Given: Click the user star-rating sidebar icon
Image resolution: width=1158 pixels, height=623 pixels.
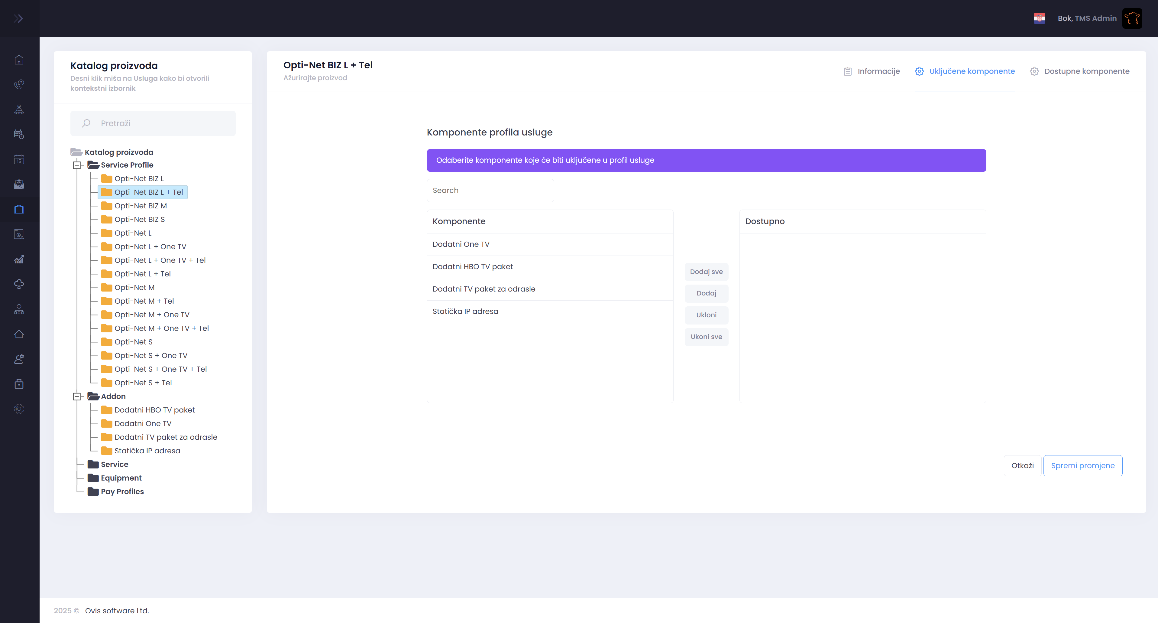Looking at the screenshot, I should click(19, 109).
